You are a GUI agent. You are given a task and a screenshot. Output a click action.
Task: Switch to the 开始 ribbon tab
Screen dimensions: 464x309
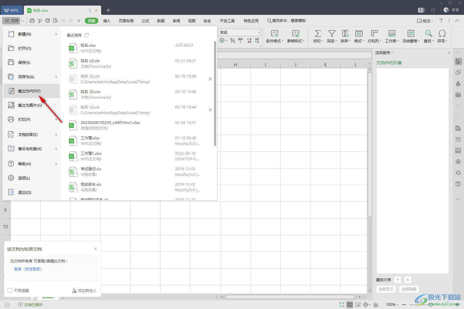tap(91, 21)
